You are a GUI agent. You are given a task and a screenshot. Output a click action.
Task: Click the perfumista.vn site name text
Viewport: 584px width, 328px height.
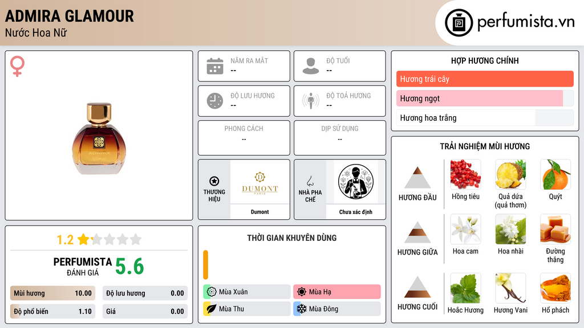[526, 22]
